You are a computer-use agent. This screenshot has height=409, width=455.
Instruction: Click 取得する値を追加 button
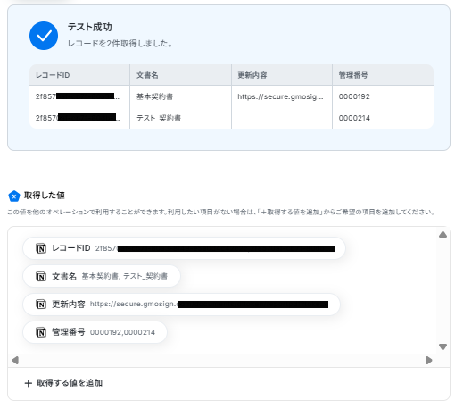[63, 383]
